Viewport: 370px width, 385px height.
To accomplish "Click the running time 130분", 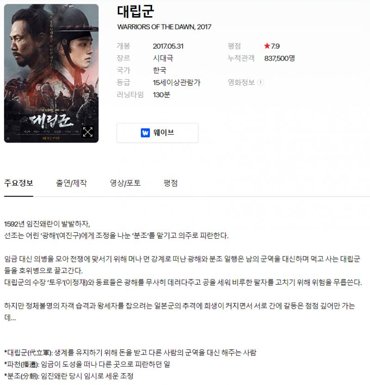I will pyautogui.click(x=161, y=95).
